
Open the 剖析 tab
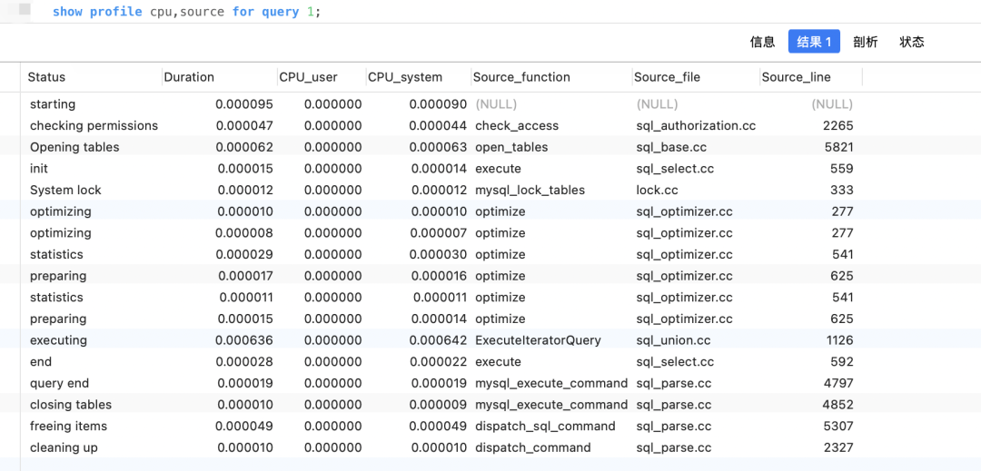click(x=865, y=42)
